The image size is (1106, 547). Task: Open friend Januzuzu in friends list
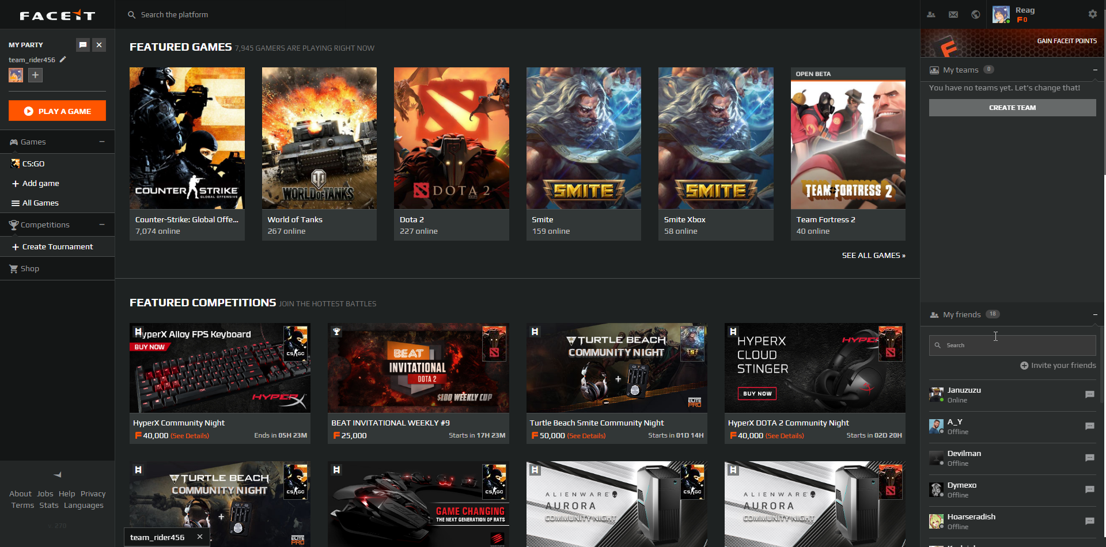pos(1012,394)
